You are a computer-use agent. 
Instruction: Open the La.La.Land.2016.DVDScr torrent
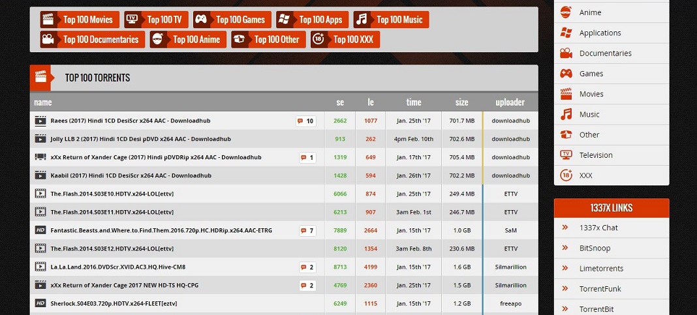(x=117, y=267)
